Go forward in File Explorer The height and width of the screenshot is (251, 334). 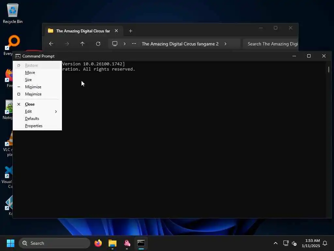pos(67,44)
